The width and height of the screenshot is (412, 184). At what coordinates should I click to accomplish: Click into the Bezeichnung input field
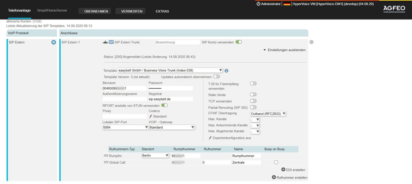pos(177,42)
